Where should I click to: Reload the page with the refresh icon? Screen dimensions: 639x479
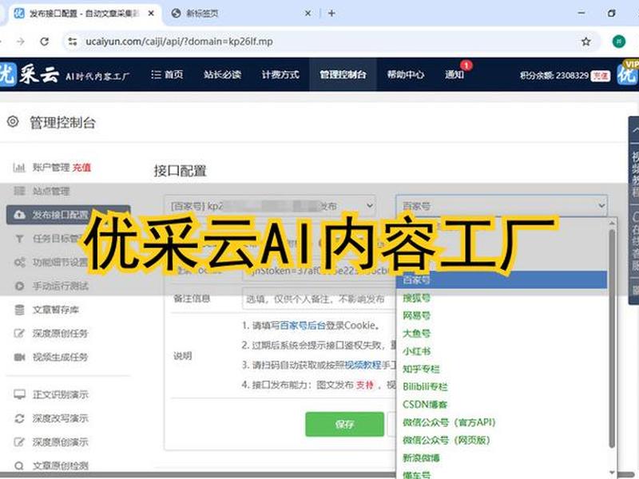45,42
